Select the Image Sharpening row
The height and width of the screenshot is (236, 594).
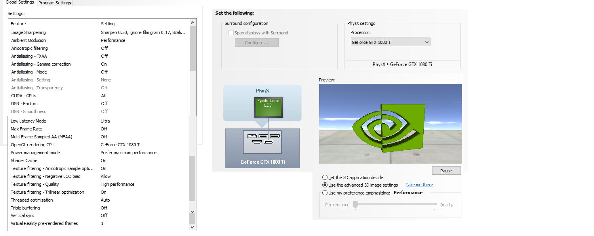(99, 32)
